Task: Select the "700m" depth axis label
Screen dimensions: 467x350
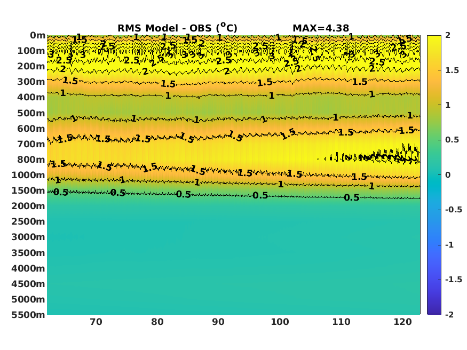Action: click(31, 145)
